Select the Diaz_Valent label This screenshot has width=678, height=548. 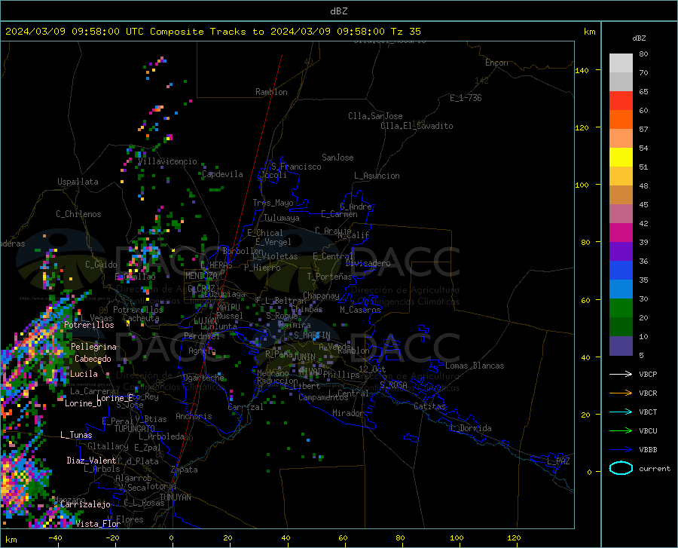(91, 461)
